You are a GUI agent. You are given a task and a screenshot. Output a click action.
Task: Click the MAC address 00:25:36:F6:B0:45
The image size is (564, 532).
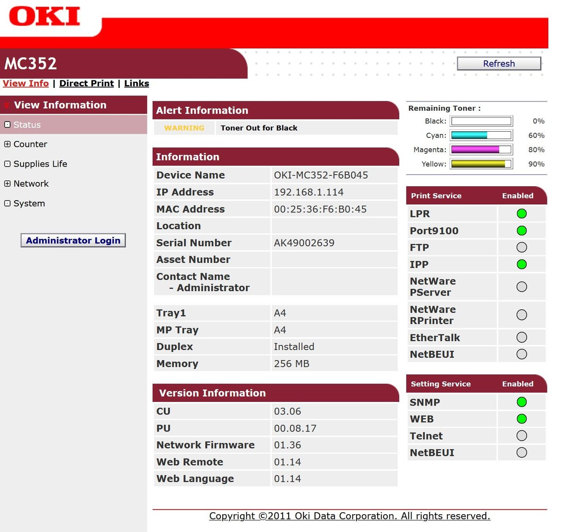[320, 209]
